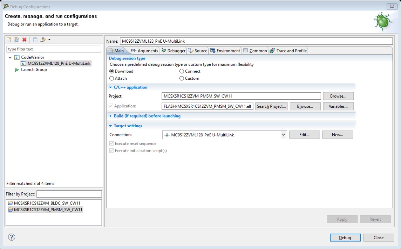
Task: Click the Help question mark icon
Action: (12, 237)
